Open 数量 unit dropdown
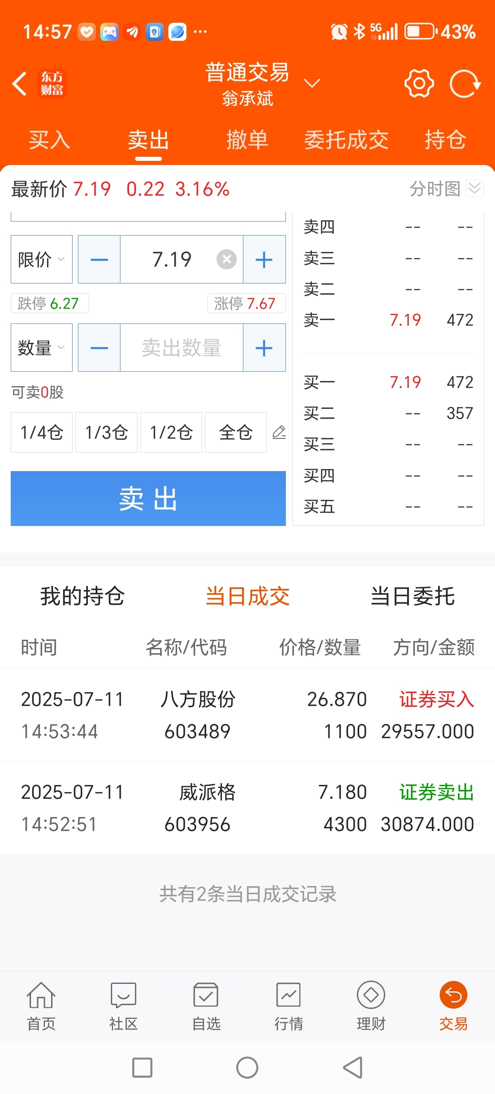Image resolution: width=495 pixels, height=1094 pixels. [x=42, y=348]
